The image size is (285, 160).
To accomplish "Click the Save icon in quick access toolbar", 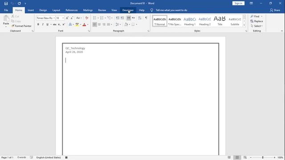I will tap(6, 4).
